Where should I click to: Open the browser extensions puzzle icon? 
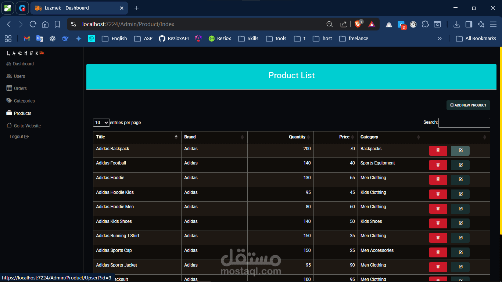pos(425,24)
